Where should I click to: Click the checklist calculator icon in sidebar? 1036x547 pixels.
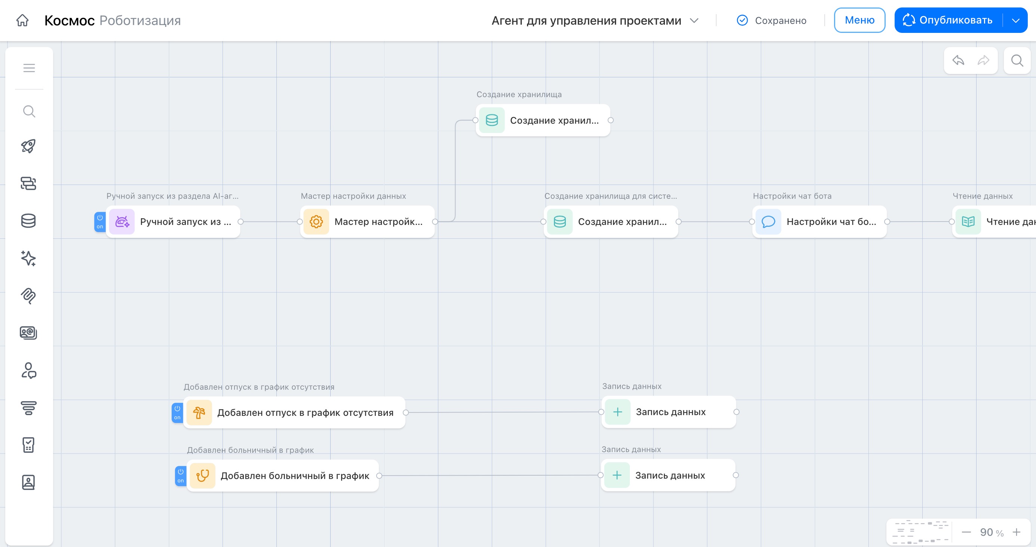[28, 445]
